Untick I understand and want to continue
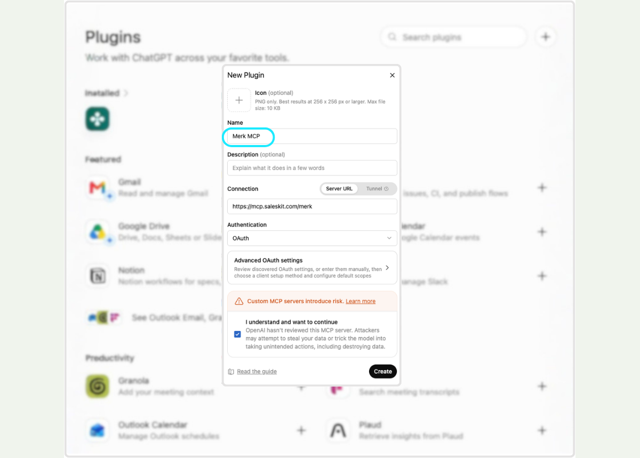640x458 pixels. [x=237, y=334]
